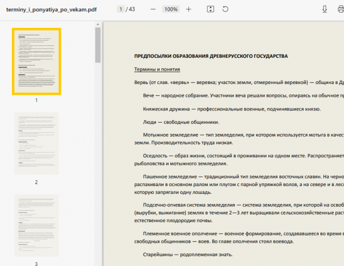The image size is (344, 266).
Task: Click the "Княжеская дружина" definition line
Action: [x=231, y=109]
